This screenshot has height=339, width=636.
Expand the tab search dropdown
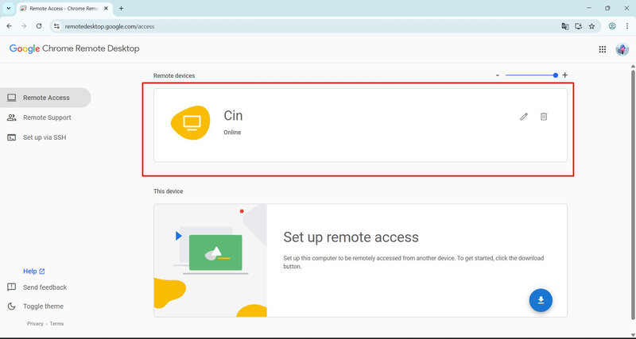click(x=9, y=9)
